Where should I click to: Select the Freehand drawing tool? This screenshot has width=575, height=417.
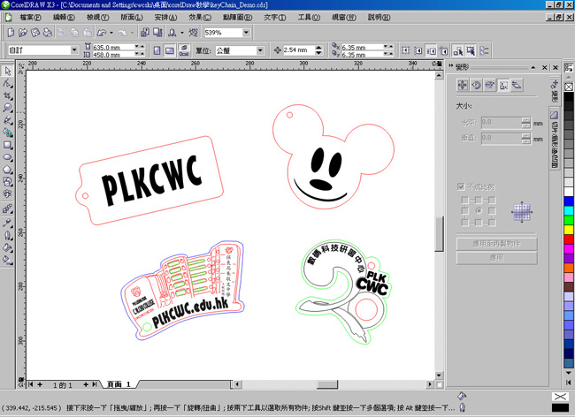click(7, 120)
